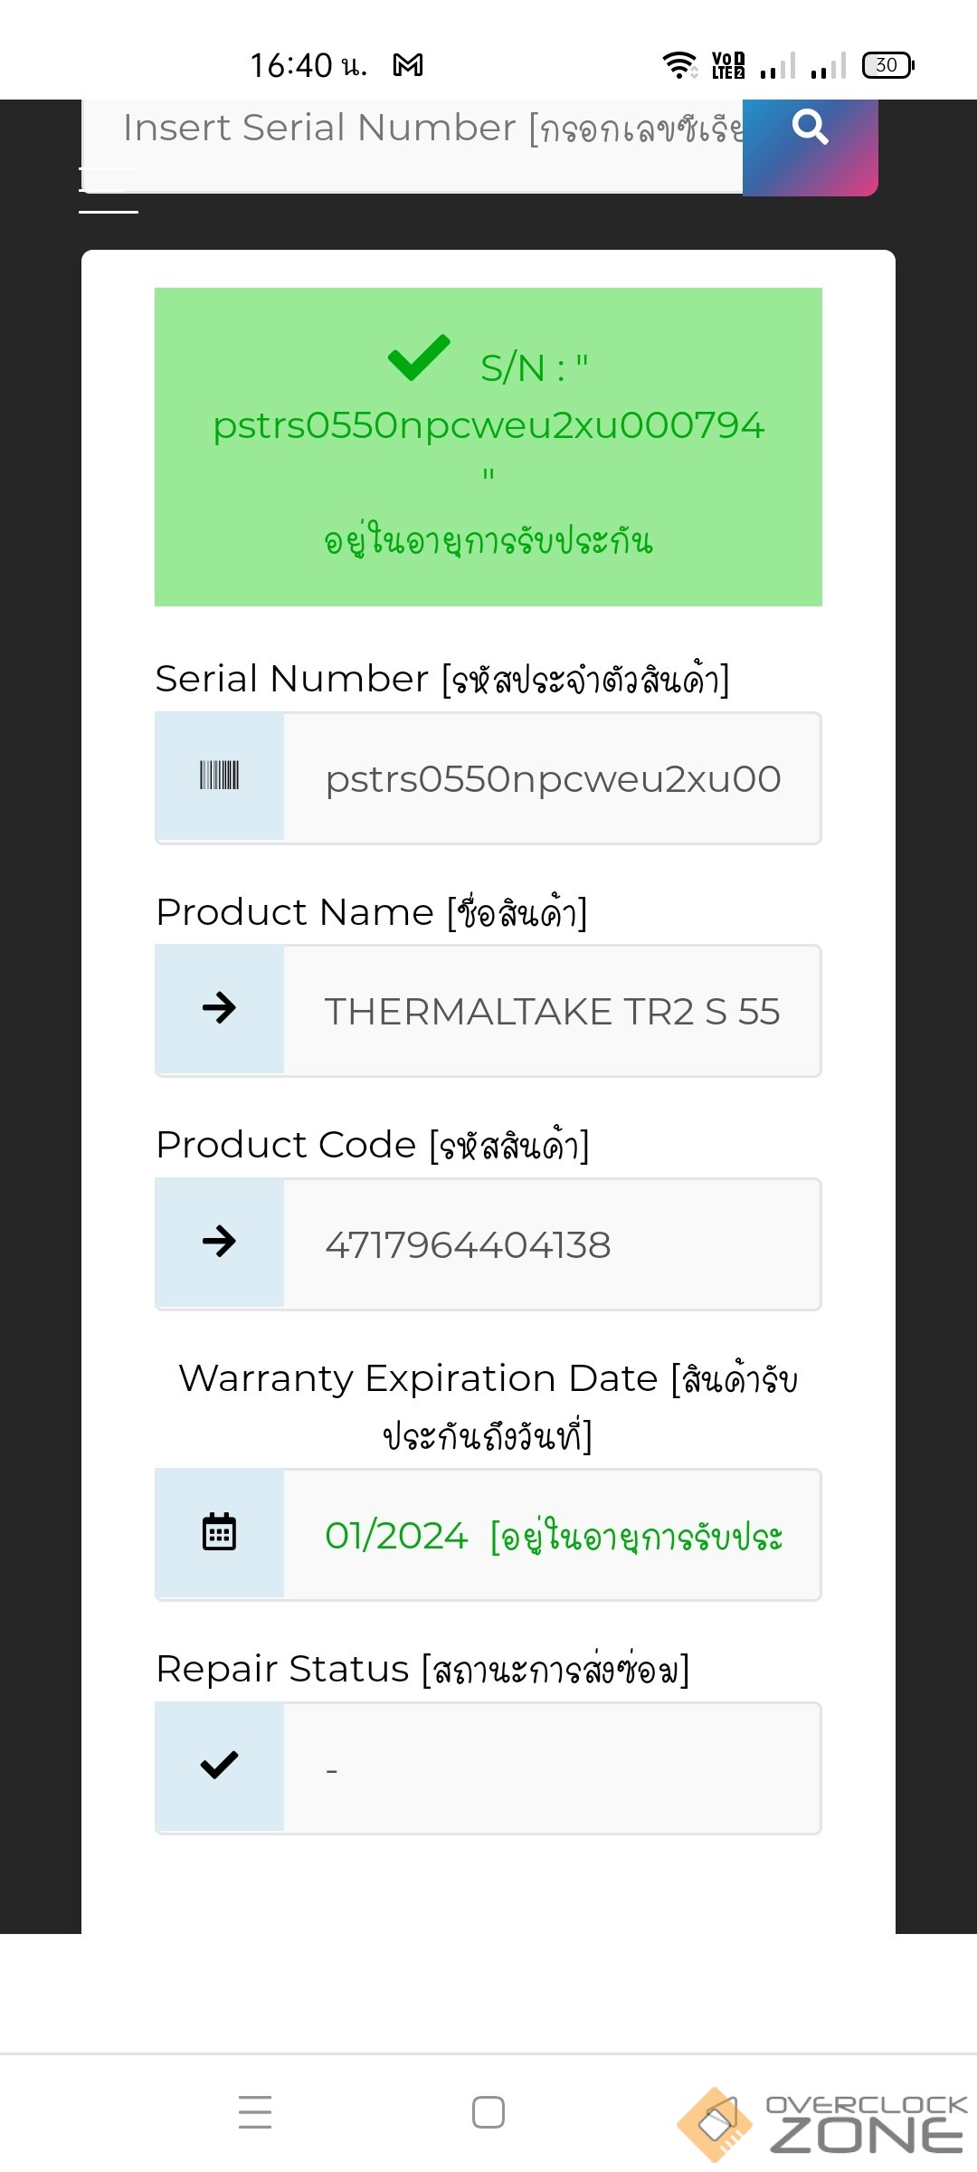Click the product code 4717964404138 field
977x2172 pixels.
552,1244
